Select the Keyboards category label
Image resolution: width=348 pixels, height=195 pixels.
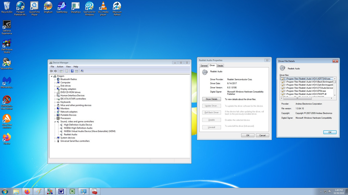[x=66, y=102]
